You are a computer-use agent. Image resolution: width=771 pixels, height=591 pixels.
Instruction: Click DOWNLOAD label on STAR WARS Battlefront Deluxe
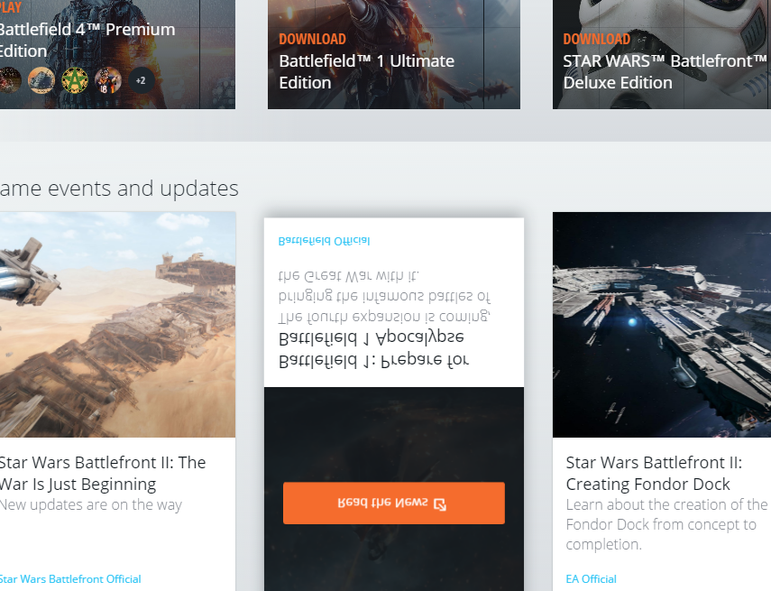[596, 39]
